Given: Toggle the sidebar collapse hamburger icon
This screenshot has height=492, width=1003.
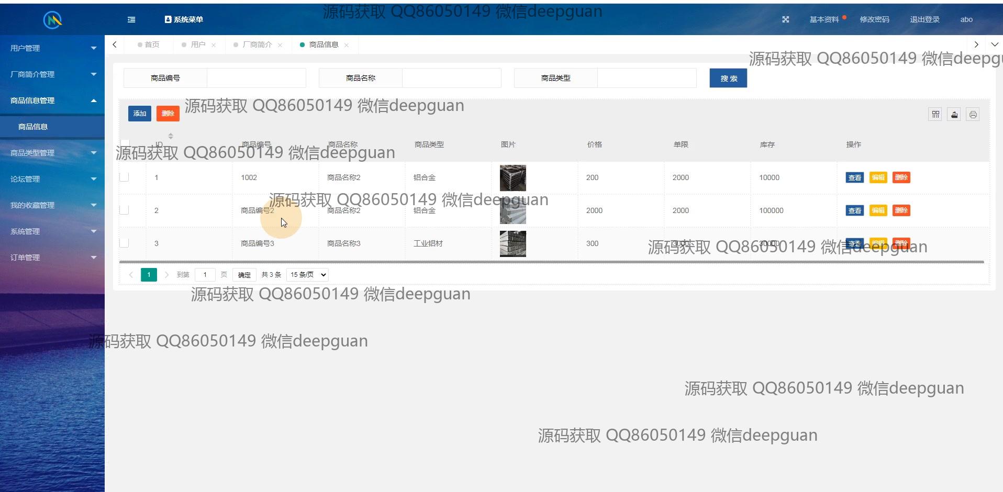Looking at the screenshot, I should point(131,19).
